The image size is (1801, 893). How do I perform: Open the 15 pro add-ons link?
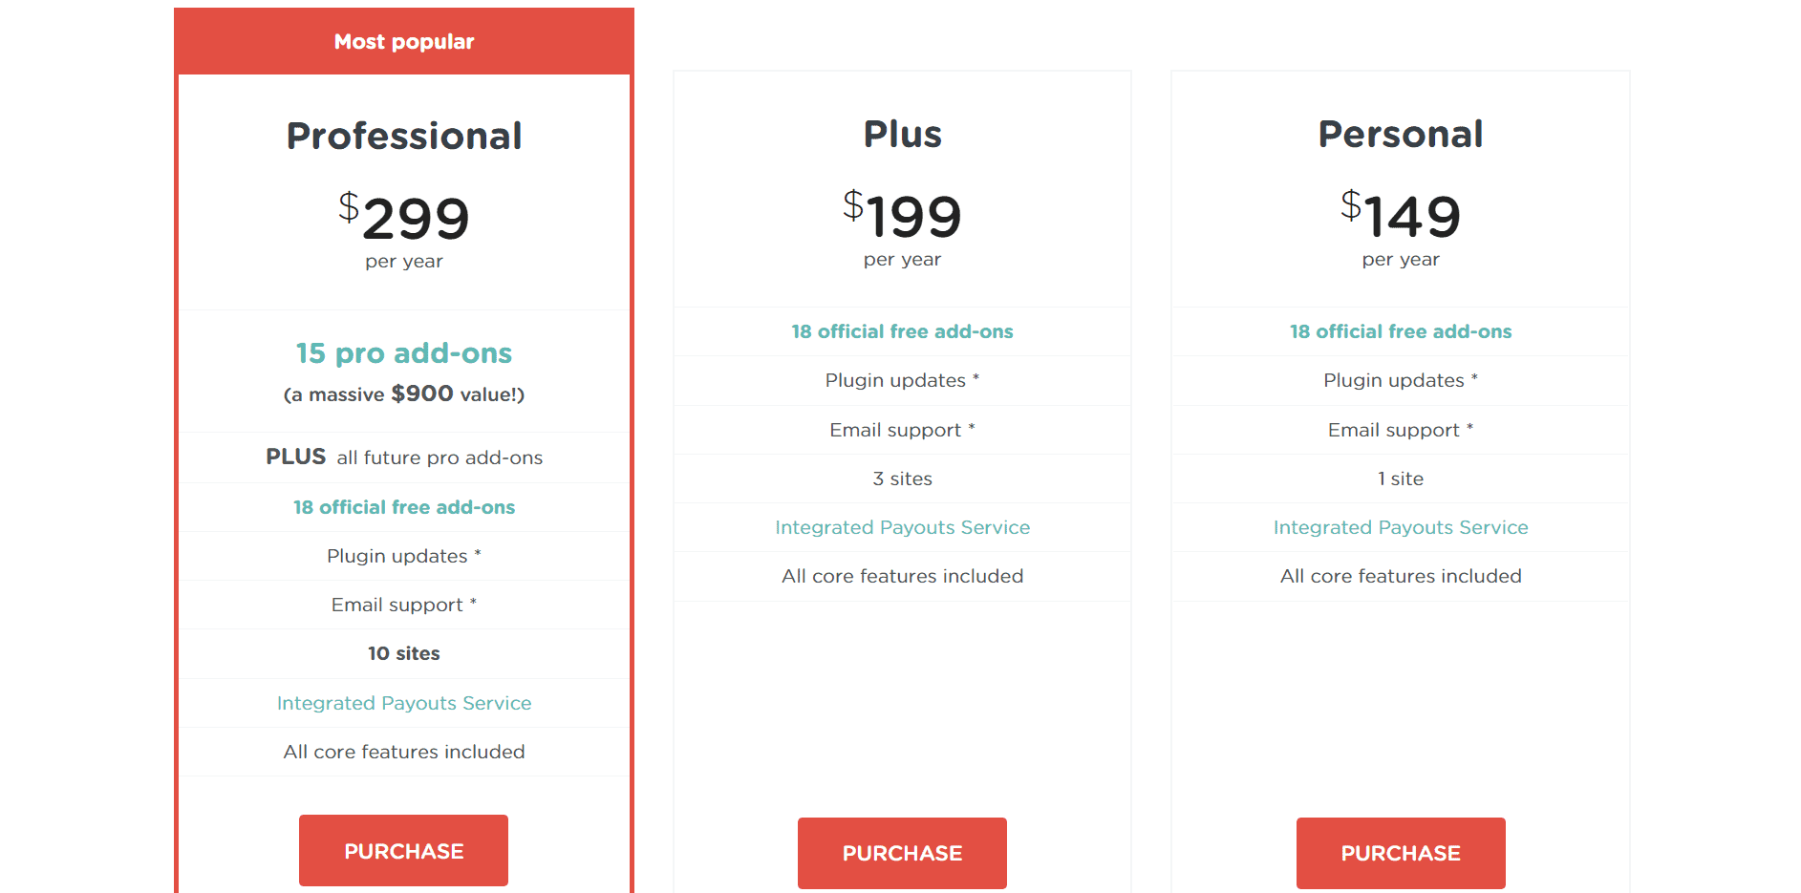403,353
